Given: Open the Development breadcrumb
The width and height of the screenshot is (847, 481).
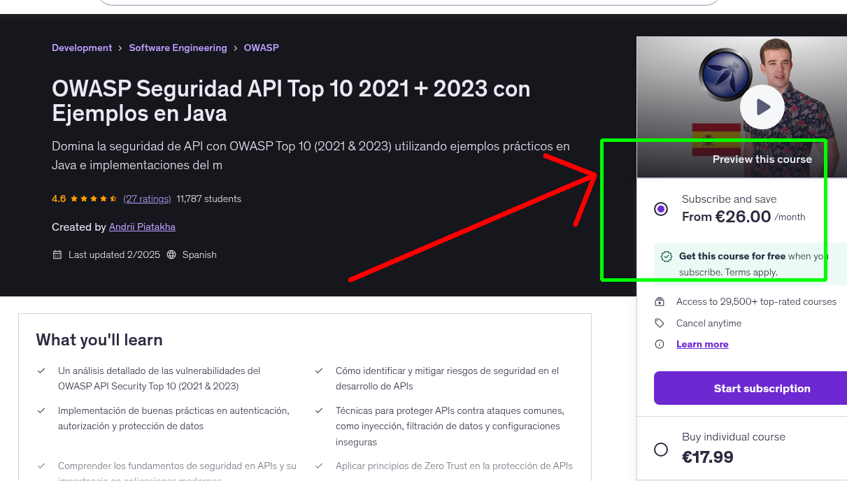Looking at the screenshot, I should tap(82, 48).
